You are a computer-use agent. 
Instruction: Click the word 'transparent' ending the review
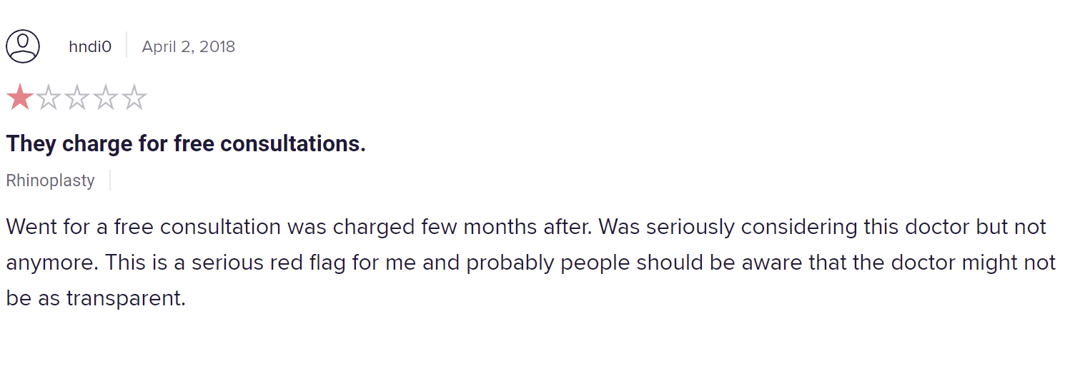126,298
